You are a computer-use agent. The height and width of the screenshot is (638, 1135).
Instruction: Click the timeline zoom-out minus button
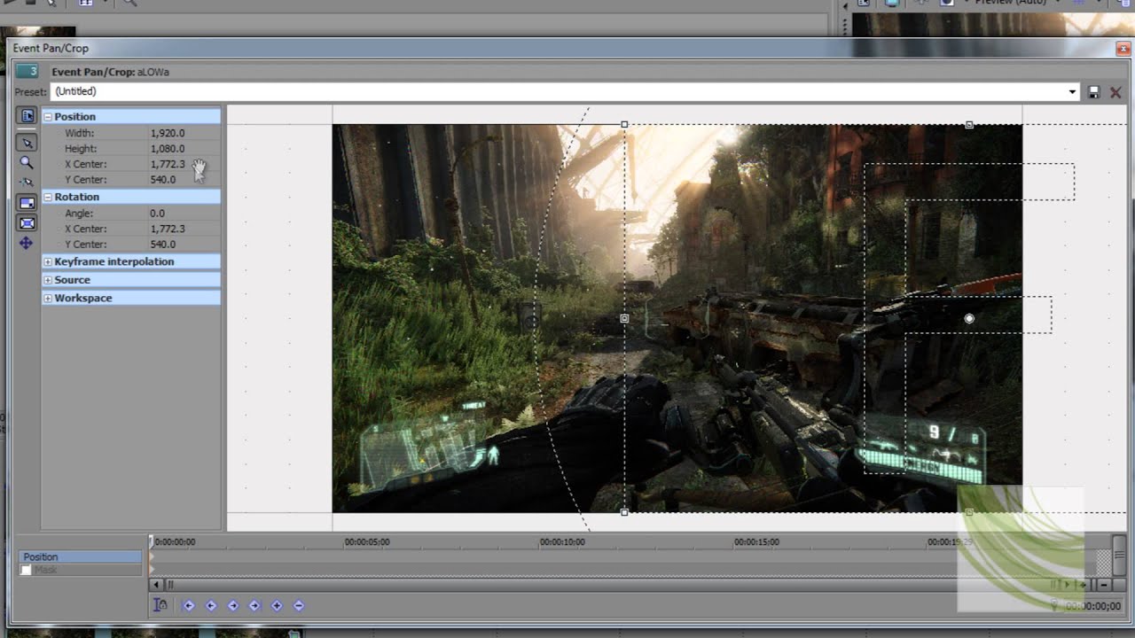click(x=1104, y=585)
